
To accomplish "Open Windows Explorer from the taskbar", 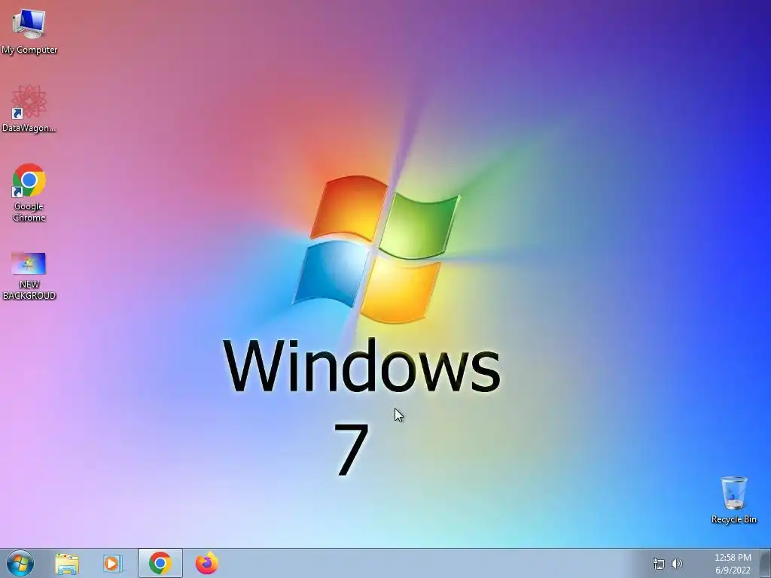I will click(x=67, y=563).
